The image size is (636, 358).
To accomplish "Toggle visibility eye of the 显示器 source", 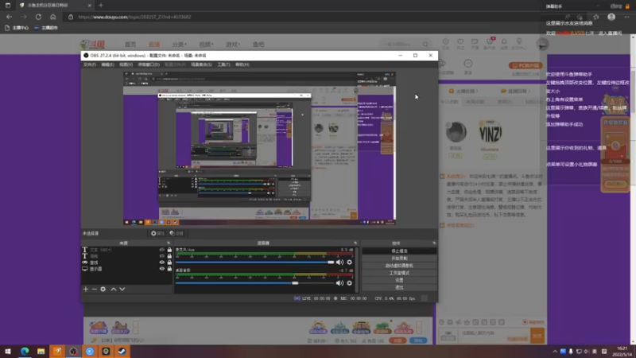I will [x=162, y=269].
